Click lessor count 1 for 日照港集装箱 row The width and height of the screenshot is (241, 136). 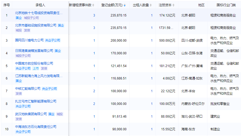[x=152, y=53]
